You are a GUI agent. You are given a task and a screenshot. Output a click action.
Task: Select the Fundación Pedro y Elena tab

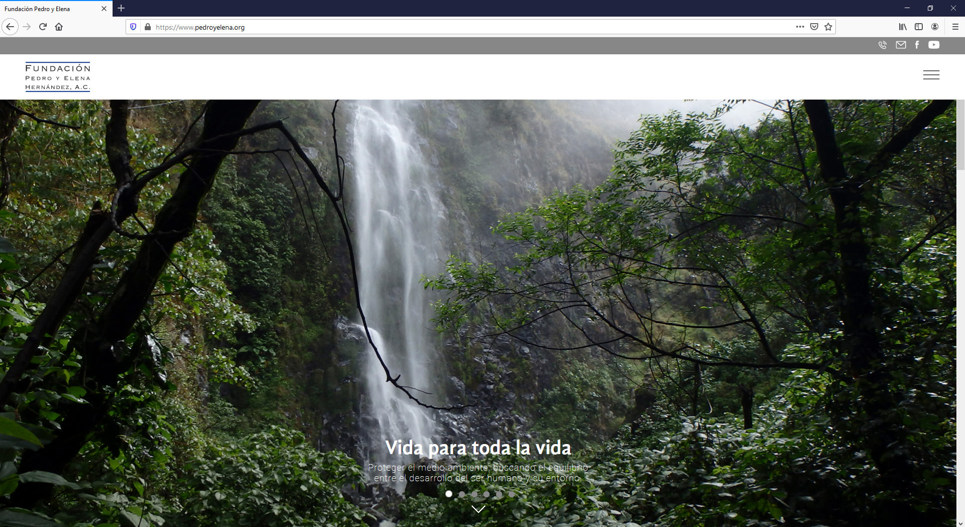50,9
